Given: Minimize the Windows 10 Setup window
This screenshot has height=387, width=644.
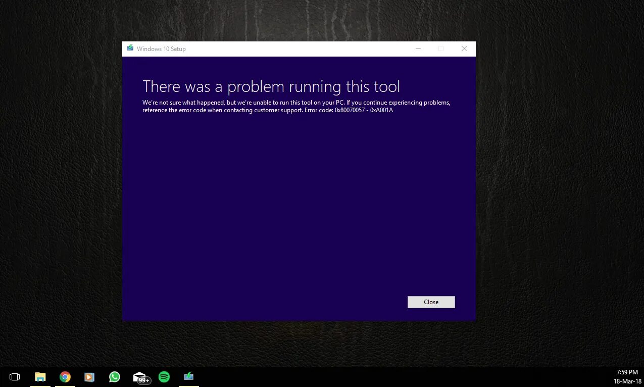Looking at the screenshot, I should tap(418, 49).
